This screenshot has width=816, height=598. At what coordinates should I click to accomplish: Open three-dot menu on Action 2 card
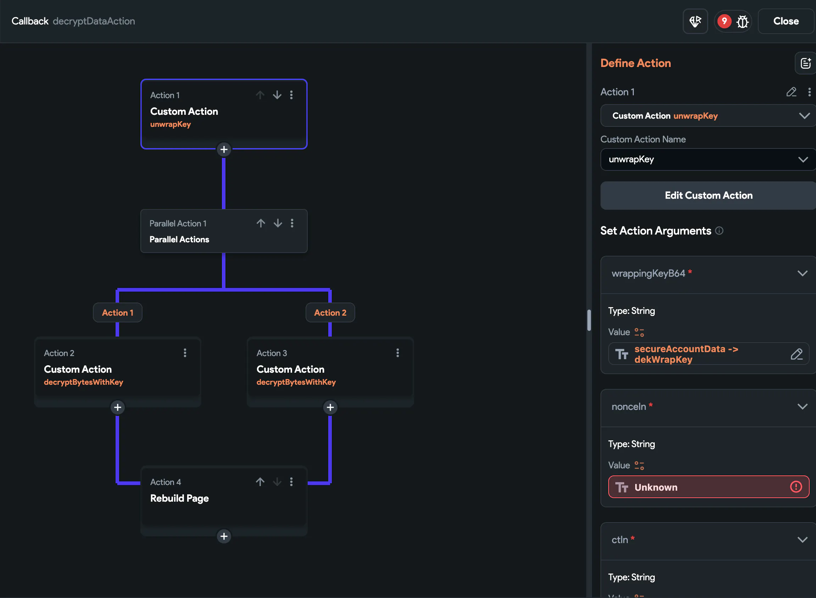coord(185,352)
